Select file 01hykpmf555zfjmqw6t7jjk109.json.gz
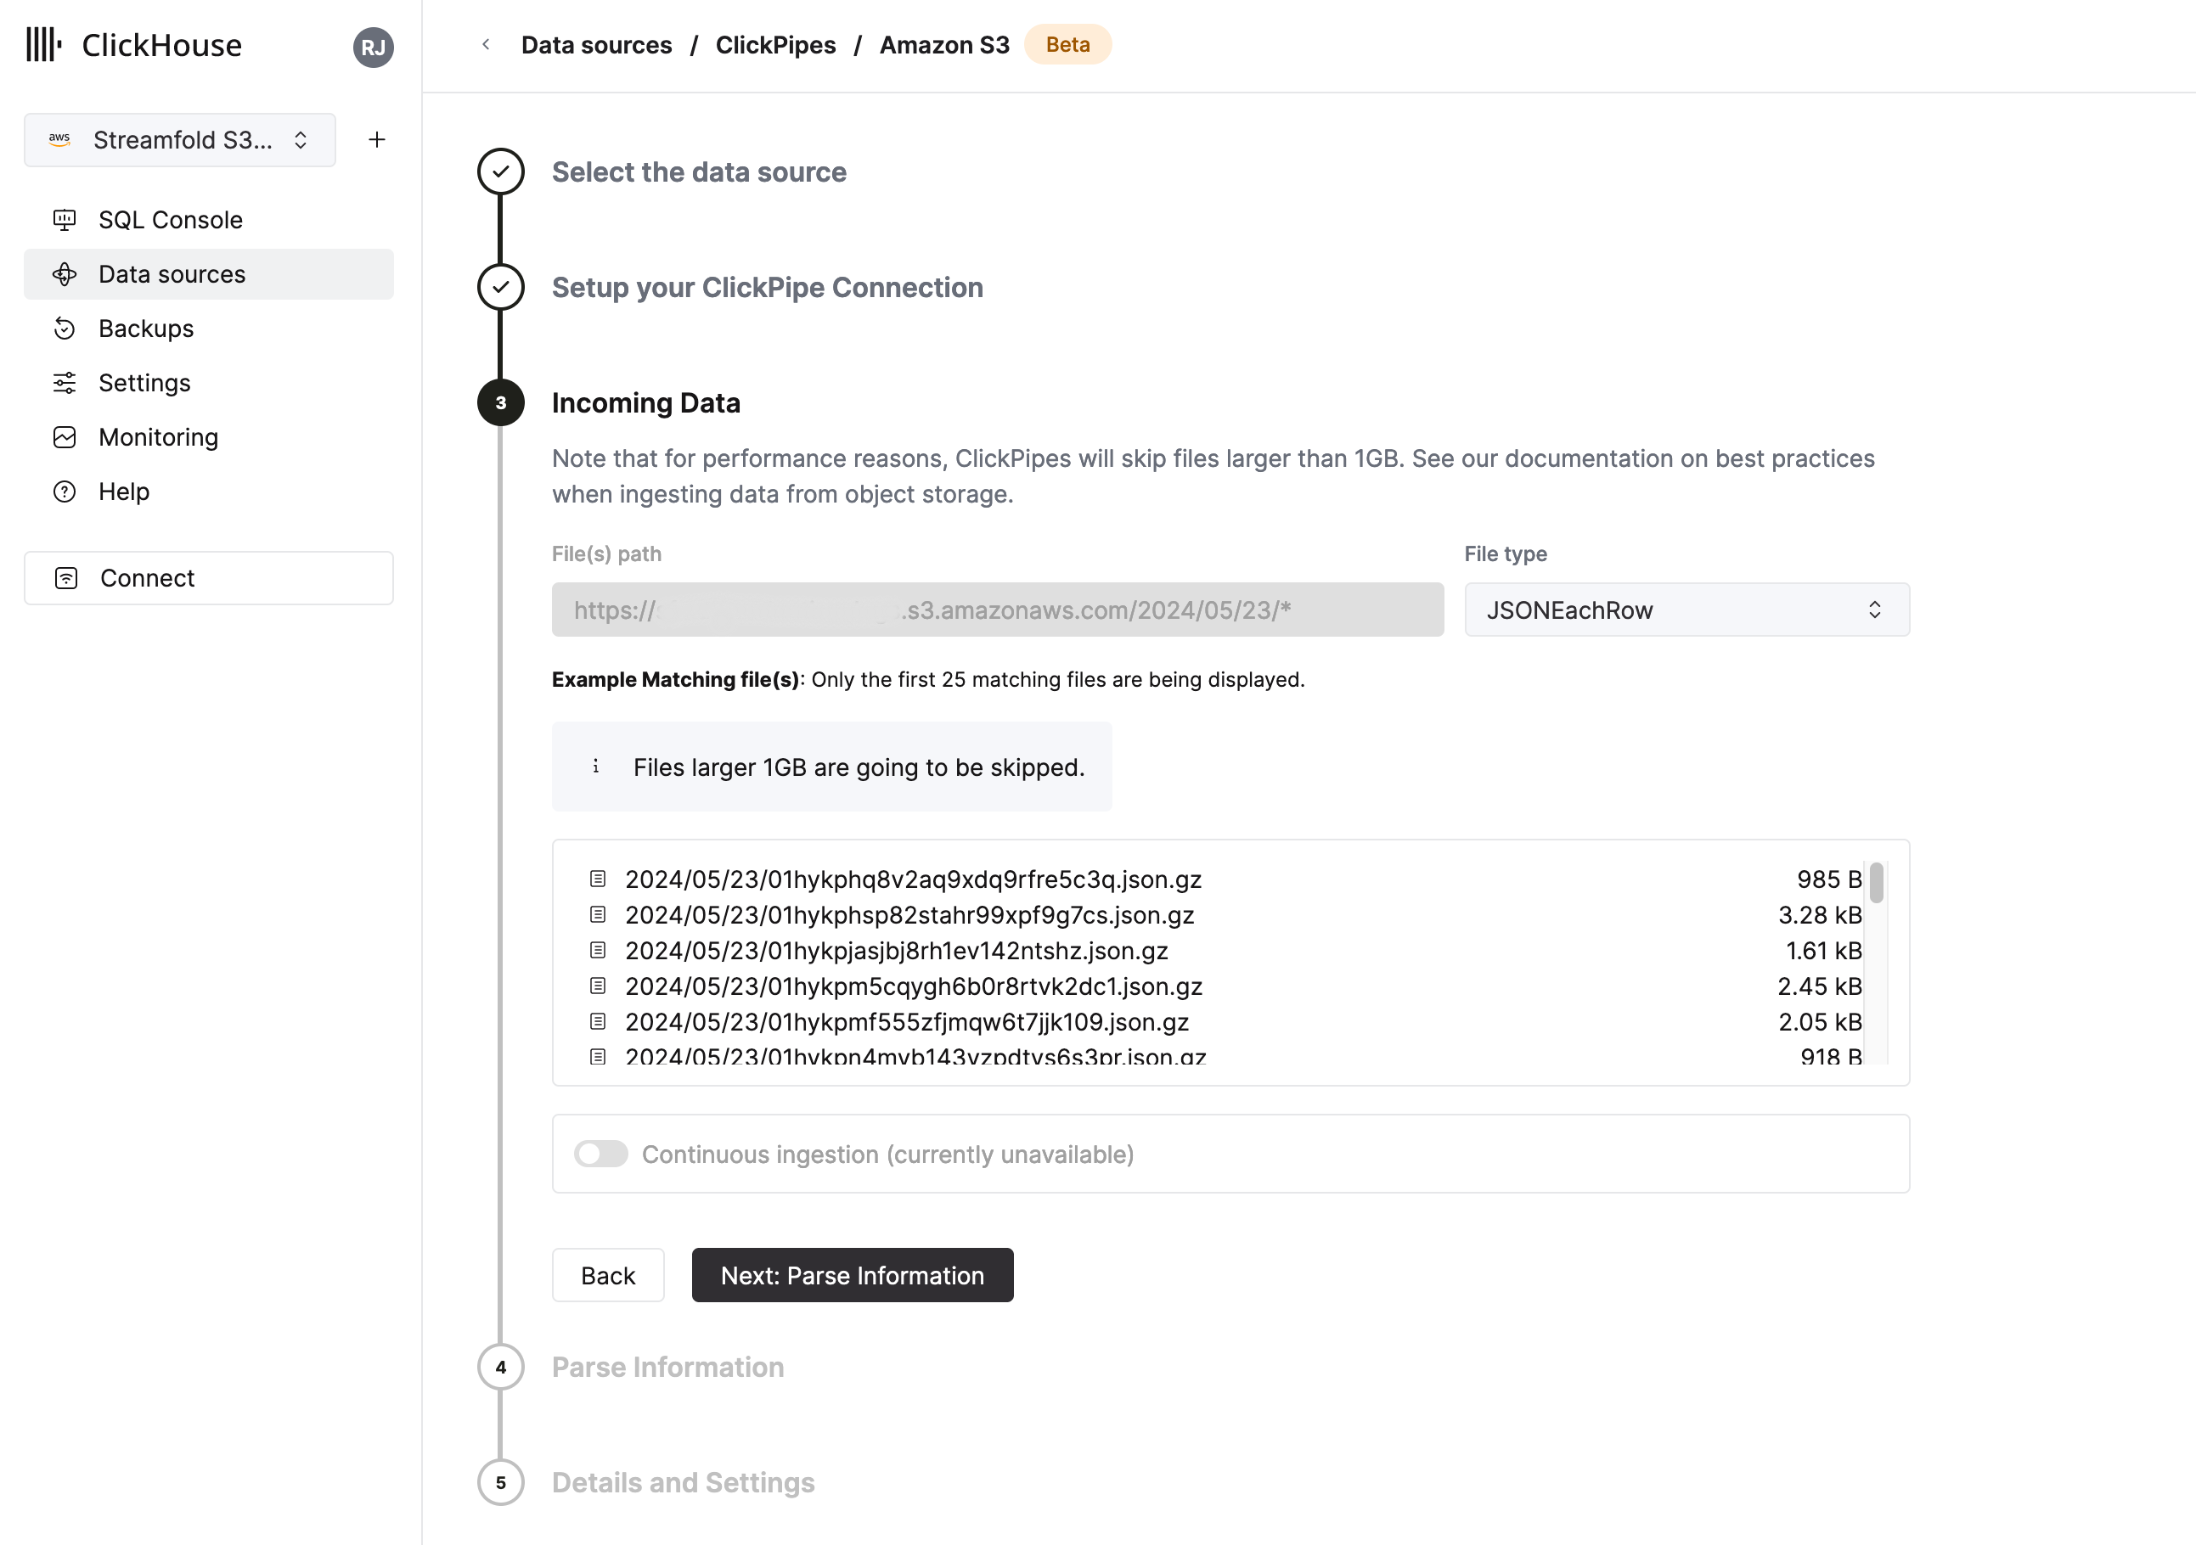The height and width of the screenshot is (1545, 2196). (x=907, y=1022)
